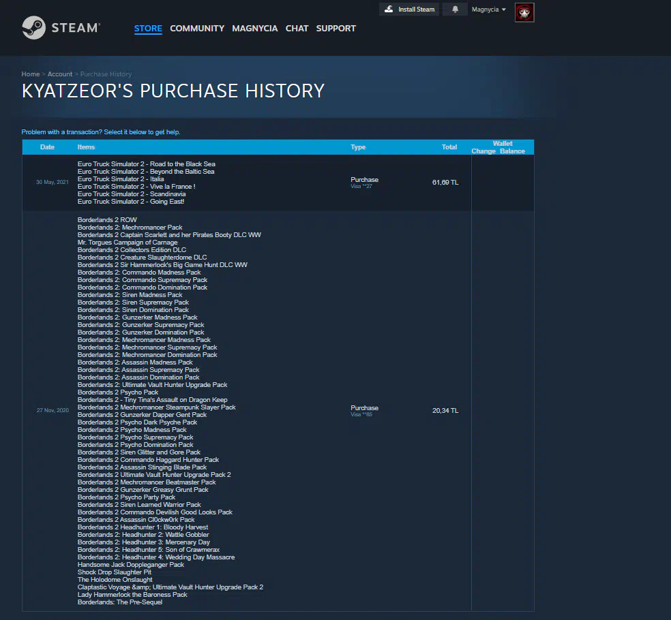This screenshot has width=671, height=620.
Task: Click Mechromancer Madness Pack item
Action: [144, 340]
